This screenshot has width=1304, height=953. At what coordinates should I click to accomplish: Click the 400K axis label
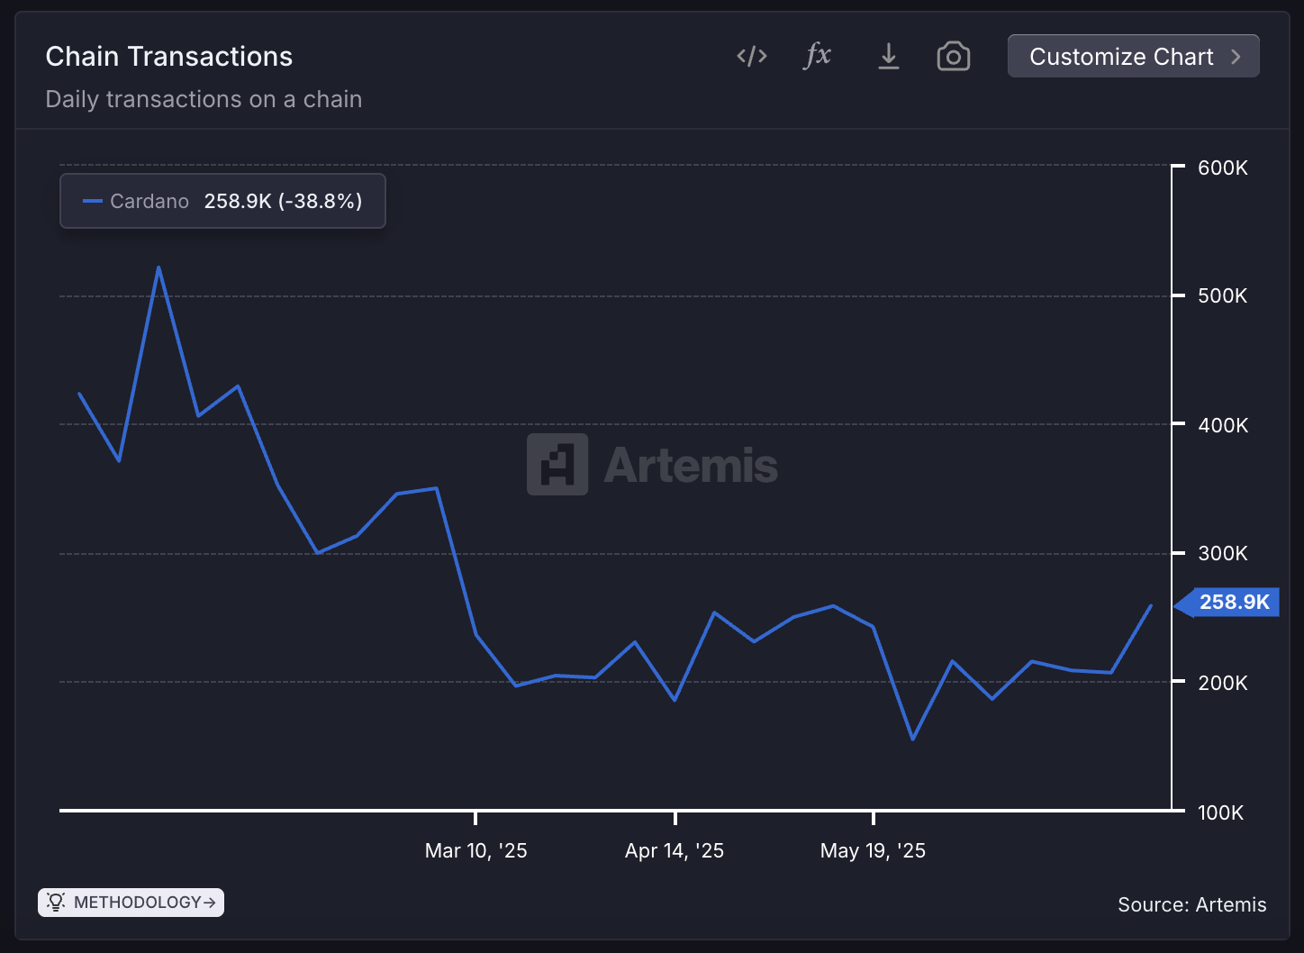(1222, 425)
